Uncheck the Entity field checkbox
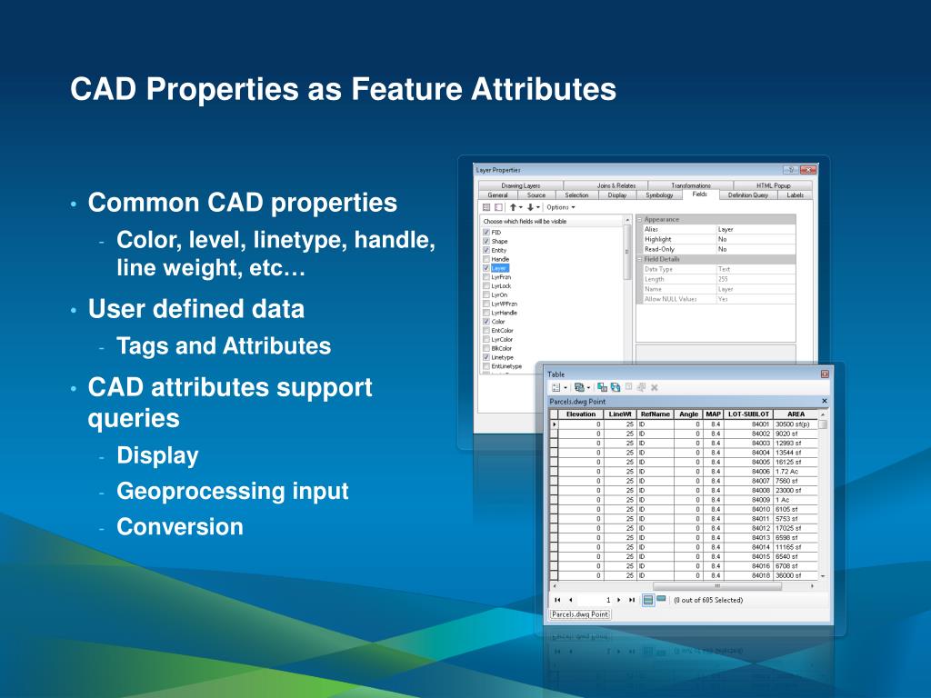The width and height of the screenshot is (931, 698). [x=486, y=250]
